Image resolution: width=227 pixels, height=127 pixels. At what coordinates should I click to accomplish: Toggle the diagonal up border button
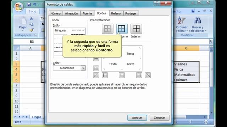96,75
